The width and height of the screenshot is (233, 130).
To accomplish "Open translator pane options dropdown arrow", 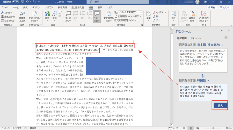I will 222,31.
